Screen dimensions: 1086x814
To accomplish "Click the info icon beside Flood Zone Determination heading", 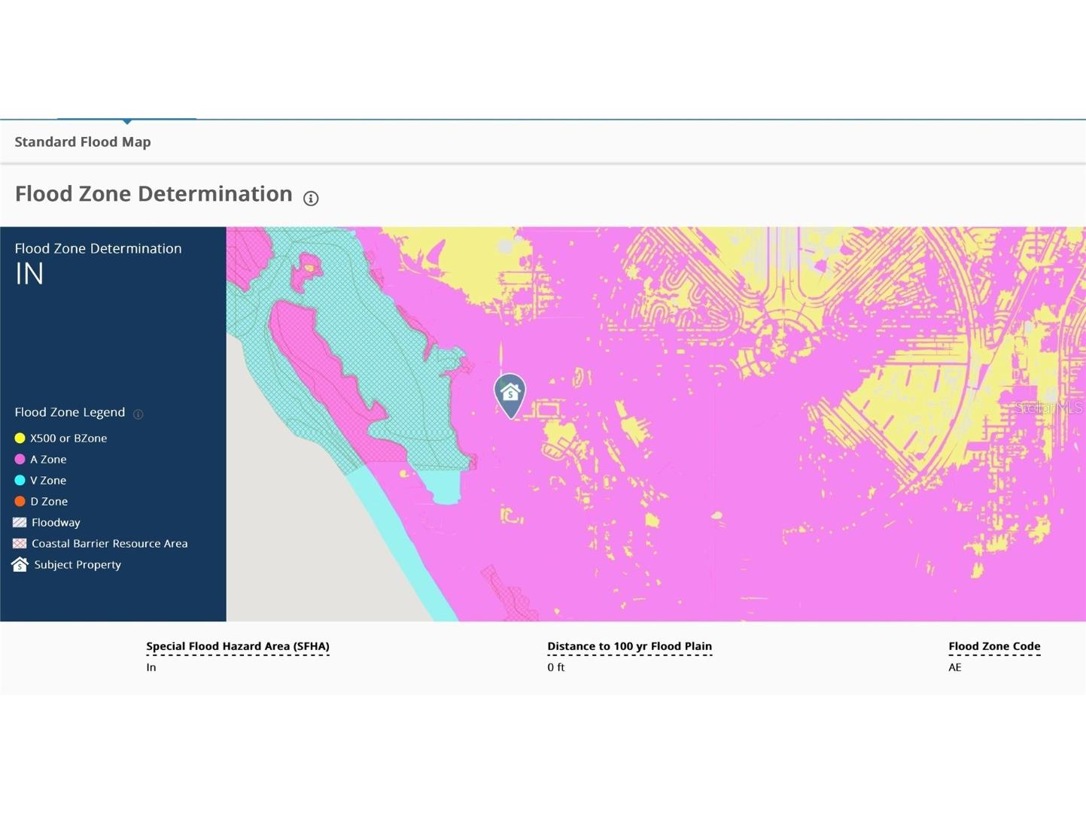I will coord(311,199).
